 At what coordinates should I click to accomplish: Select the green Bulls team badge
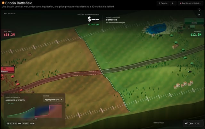(194, 21)
